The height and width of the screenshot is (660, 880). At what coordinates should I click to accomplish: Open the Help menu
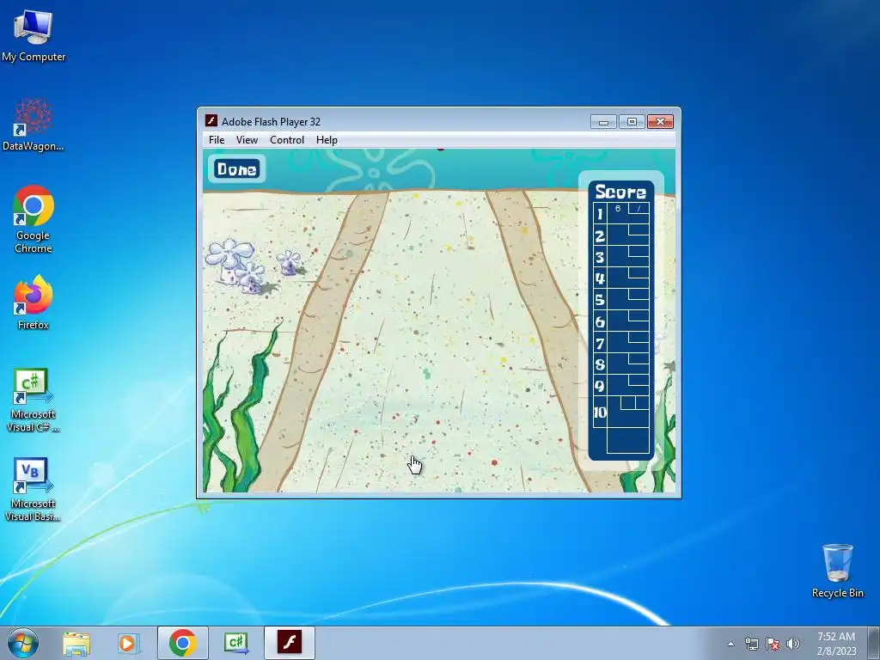(327, 140)
